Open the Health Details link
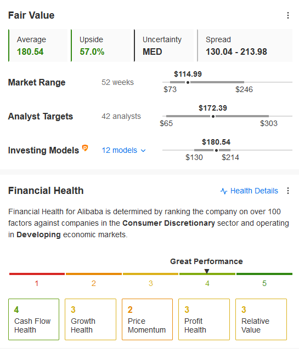The width and height of the screenshot is (299, 349). point(254,191)
